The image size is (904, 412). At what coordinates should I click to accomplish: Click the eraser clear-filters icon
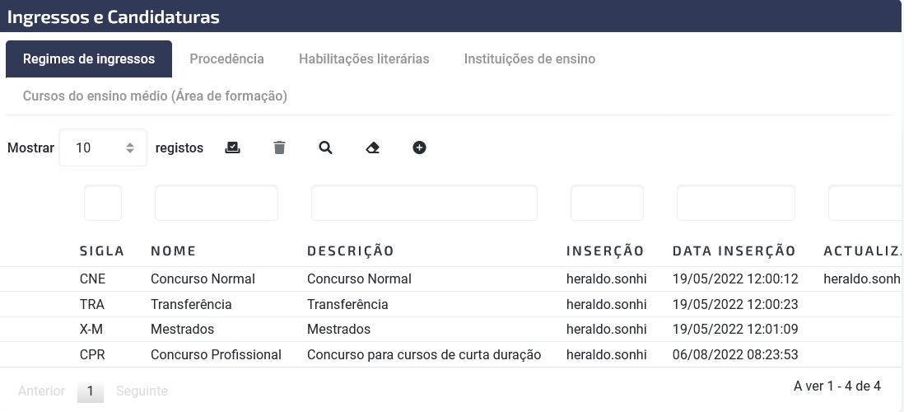click(x=372, y=147)
